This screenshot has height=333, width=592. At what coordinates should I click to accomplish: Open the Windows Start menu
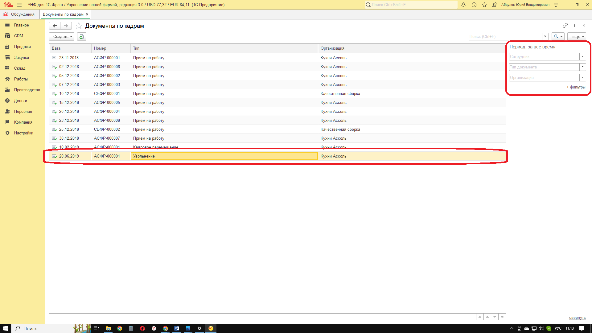tap(5, 328)
